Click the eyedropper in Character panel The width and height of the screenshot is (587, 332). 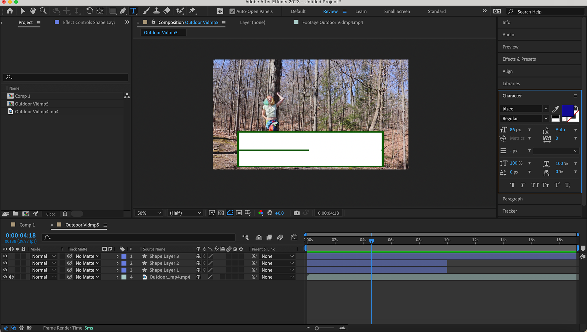[556, 109]
